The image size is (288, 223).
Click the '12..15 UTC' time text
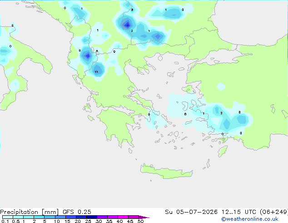(x=238, y=212)
